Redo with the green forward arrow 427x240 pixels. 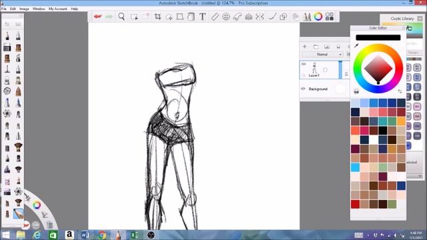tap(109, 17)
